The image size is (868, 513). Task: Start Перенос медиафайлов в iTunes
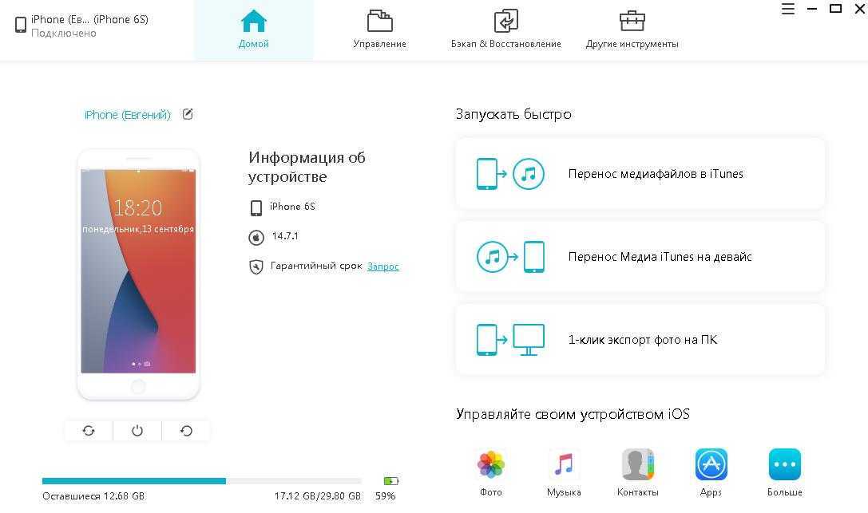pos(640,174)
